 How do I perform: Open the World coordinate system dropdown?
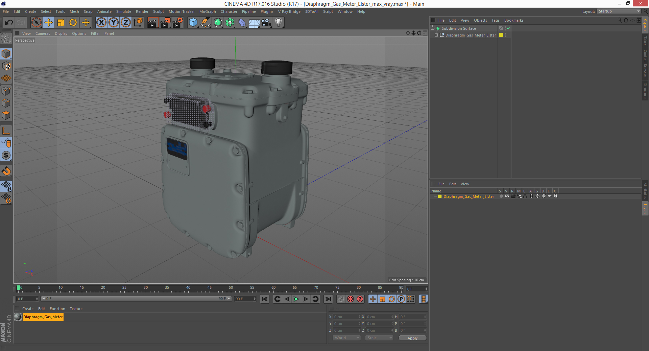point(346,338)
